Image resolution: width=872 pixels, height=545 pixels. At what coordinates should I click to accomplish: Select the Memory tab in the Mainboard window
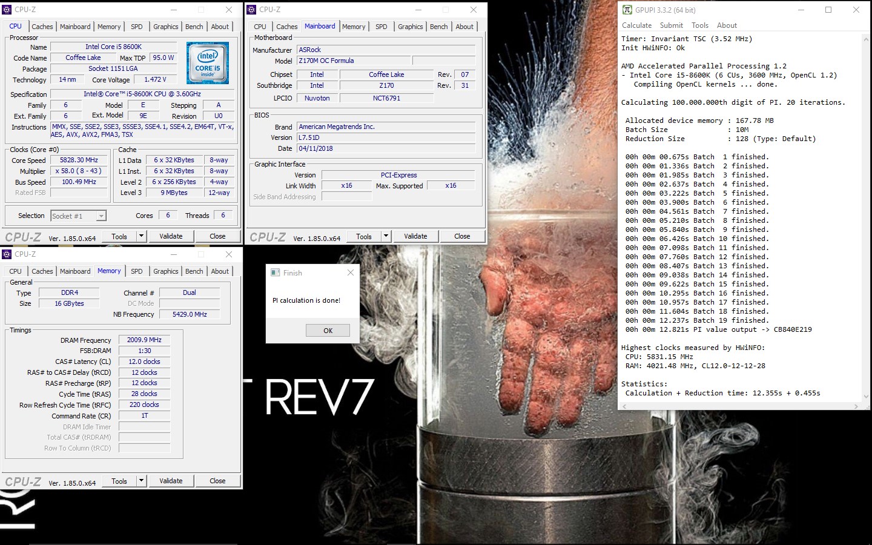[x=354, y=27]
